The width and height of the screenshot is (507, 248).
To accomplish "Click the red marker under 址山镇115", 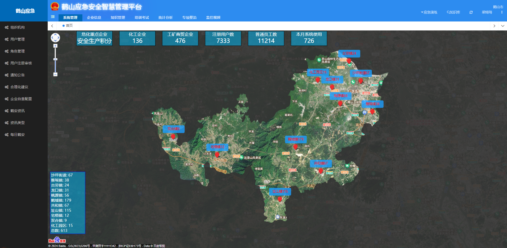I will pyautogui.click(x=280, y=199).
